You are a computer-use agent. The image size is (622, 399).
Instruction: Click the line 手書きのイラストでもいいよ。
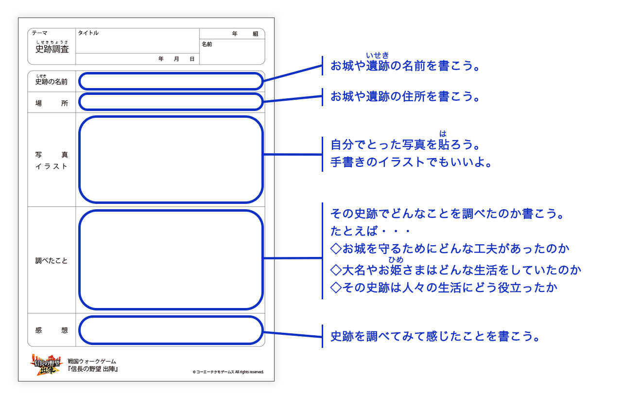coord(411,162)
